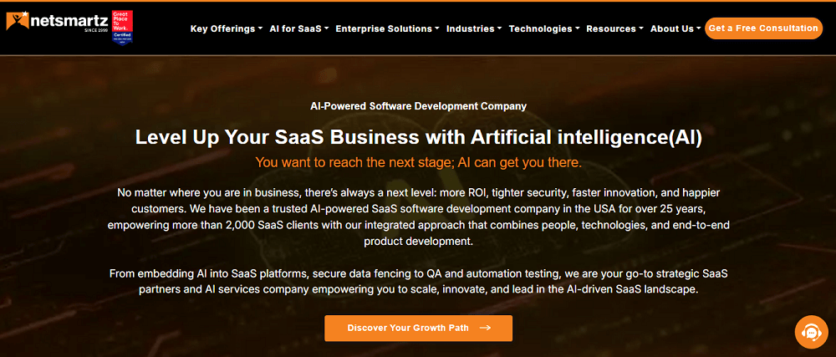Click the arrow icon in Growth Path button
836x357 pixels.
(x=485, y=328)
